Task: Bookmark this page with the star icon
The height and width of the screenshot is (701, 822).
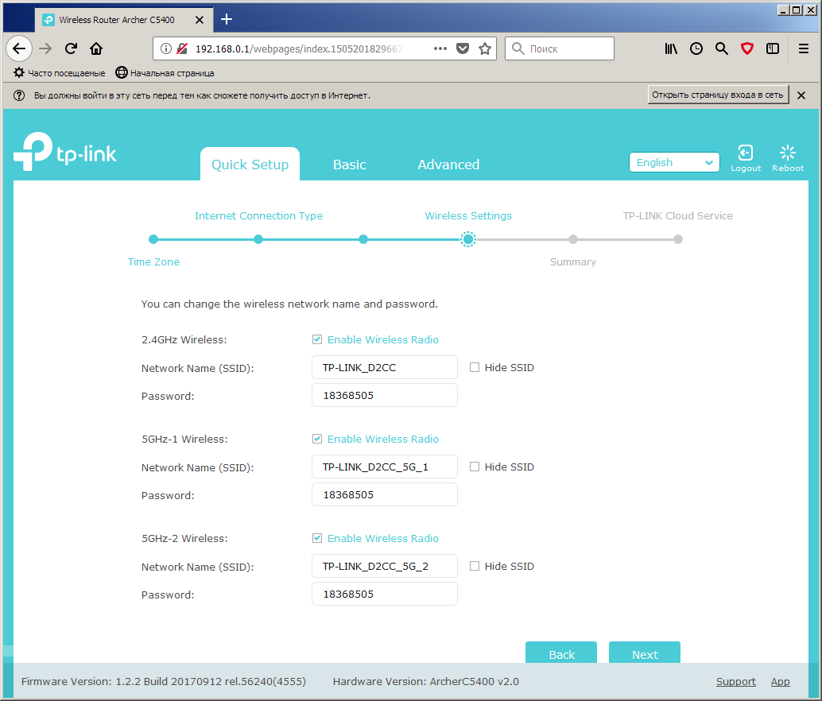Action: pos(485,48)
